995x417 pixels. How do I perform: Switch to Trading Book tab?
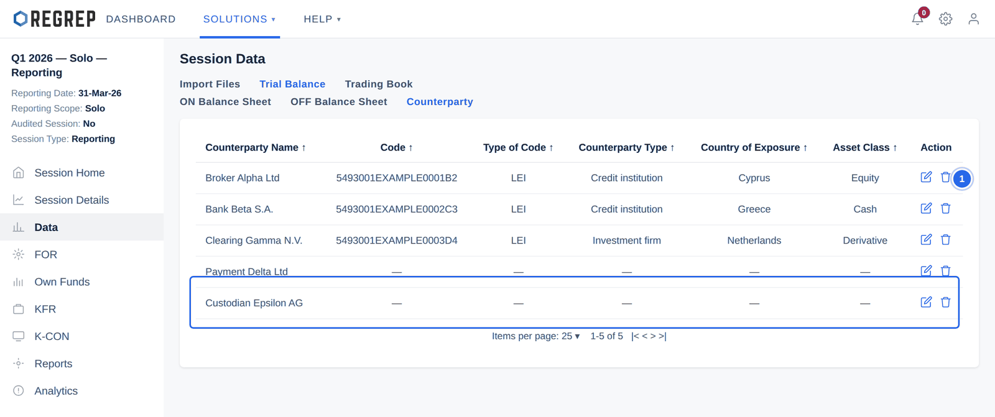coord(379,84)
